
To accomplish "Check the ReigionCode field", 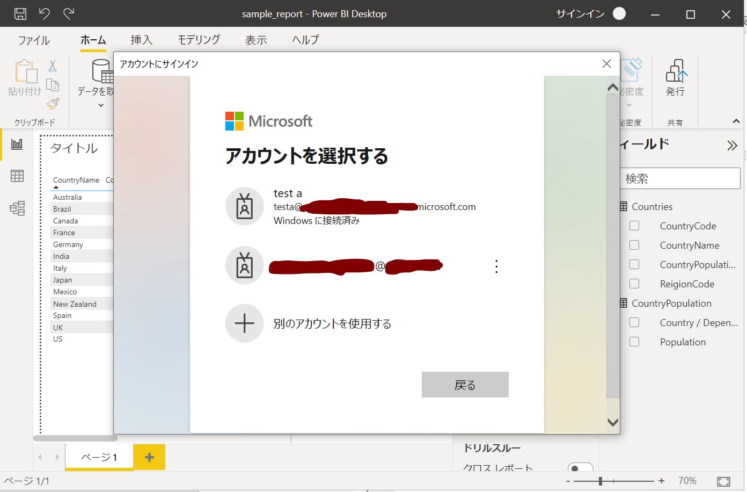I will point(634,284).
